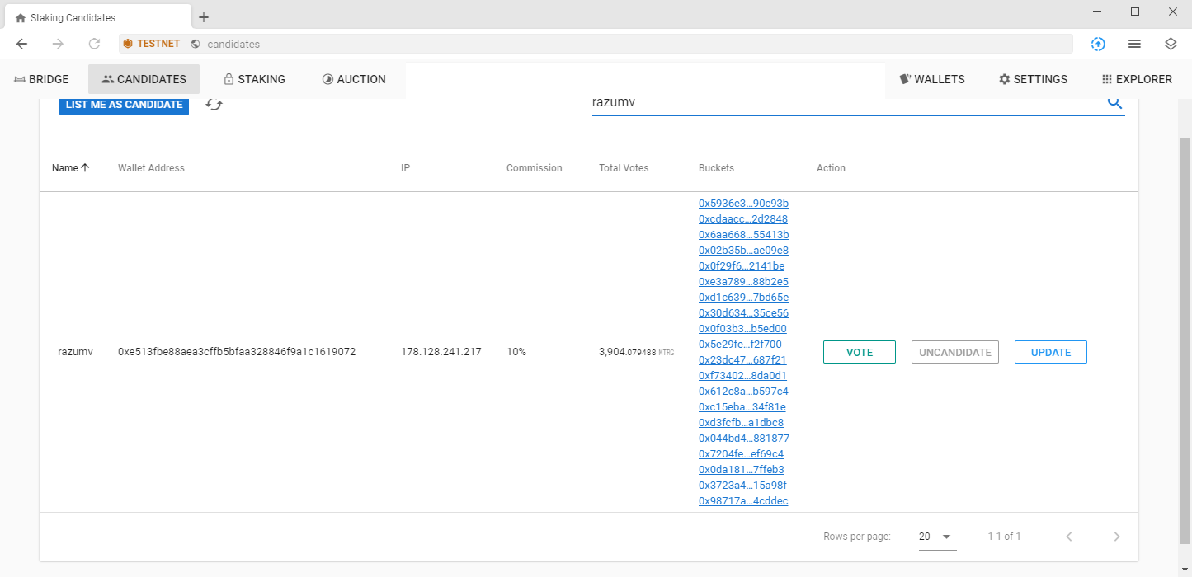
Task: Click the Total Votes column header
Action: [x=624, y=168]
